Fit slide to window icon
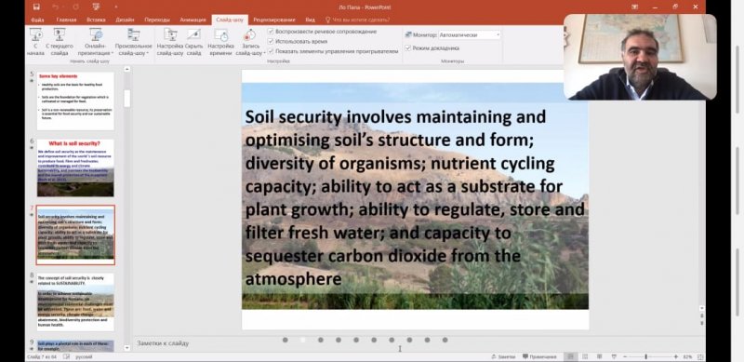This screenshot has width=744, height=362. tap(700, 356)
